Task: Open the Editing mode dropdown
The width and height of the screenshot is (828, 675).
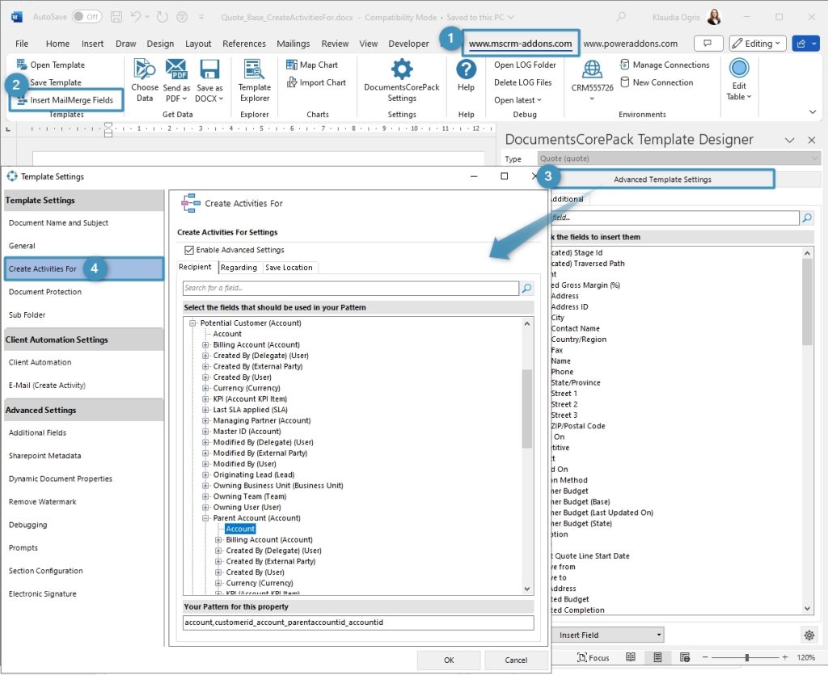Action: [757, 44]
